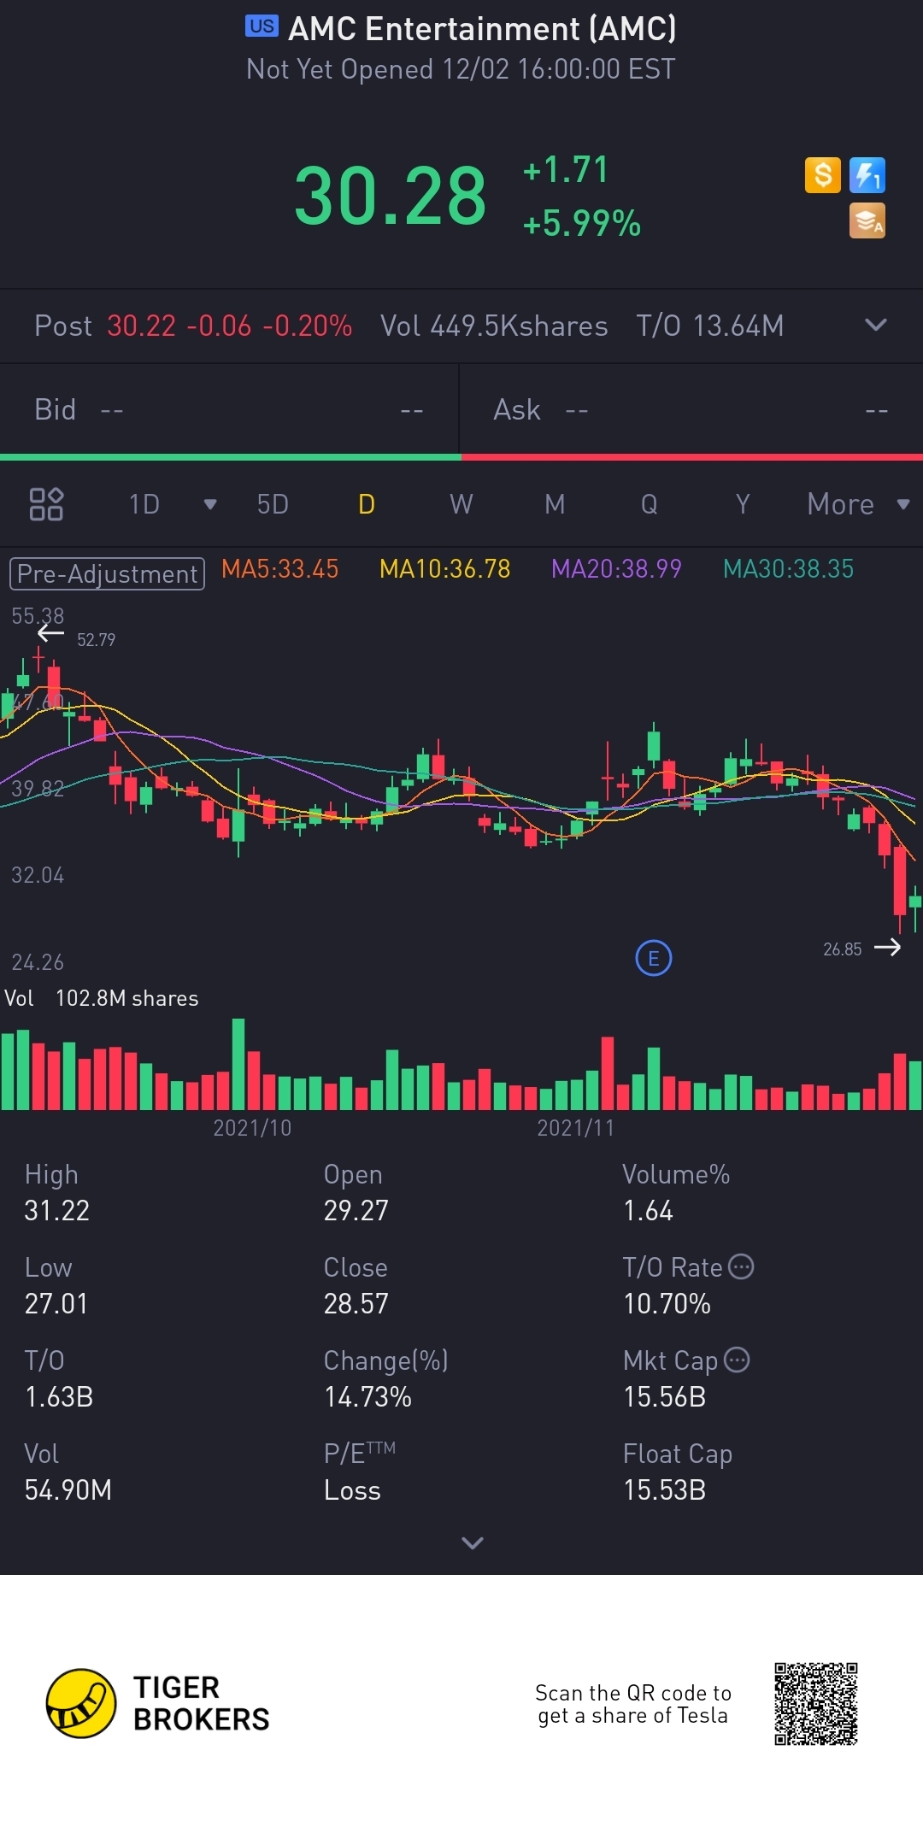Tap the MA5:33.45 indicator label
The height and width of the screenshot is (1833, 923).
pyautogui.click(x=280, y=569)
